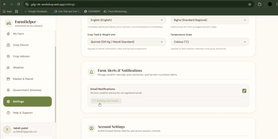Open Google Developer bookmark
This screenshot has height=139, width=278.
click(x=37, y=11)
